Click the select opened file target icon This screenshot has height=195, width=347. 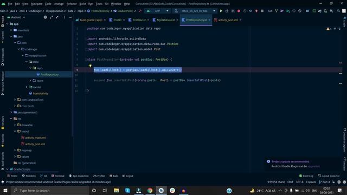46,17
